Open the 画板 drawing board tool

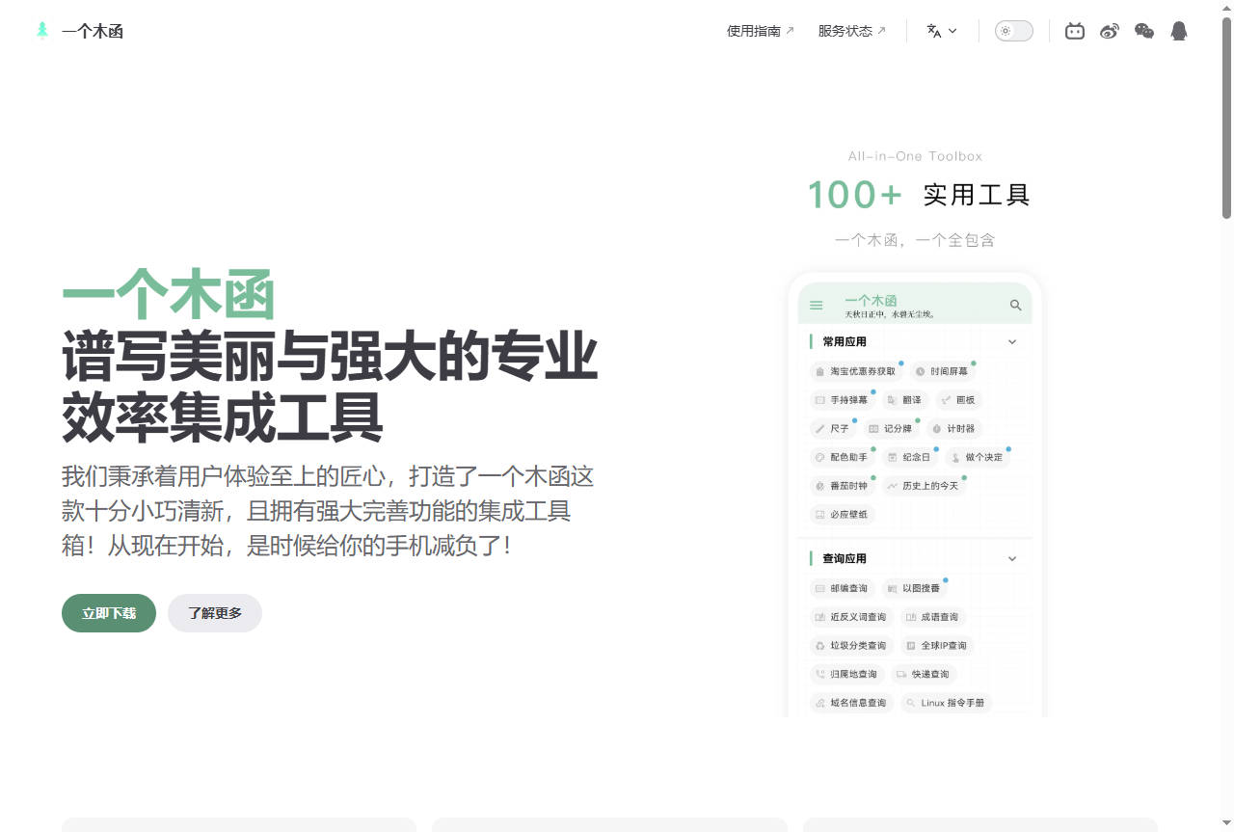[x=958, y=400]
